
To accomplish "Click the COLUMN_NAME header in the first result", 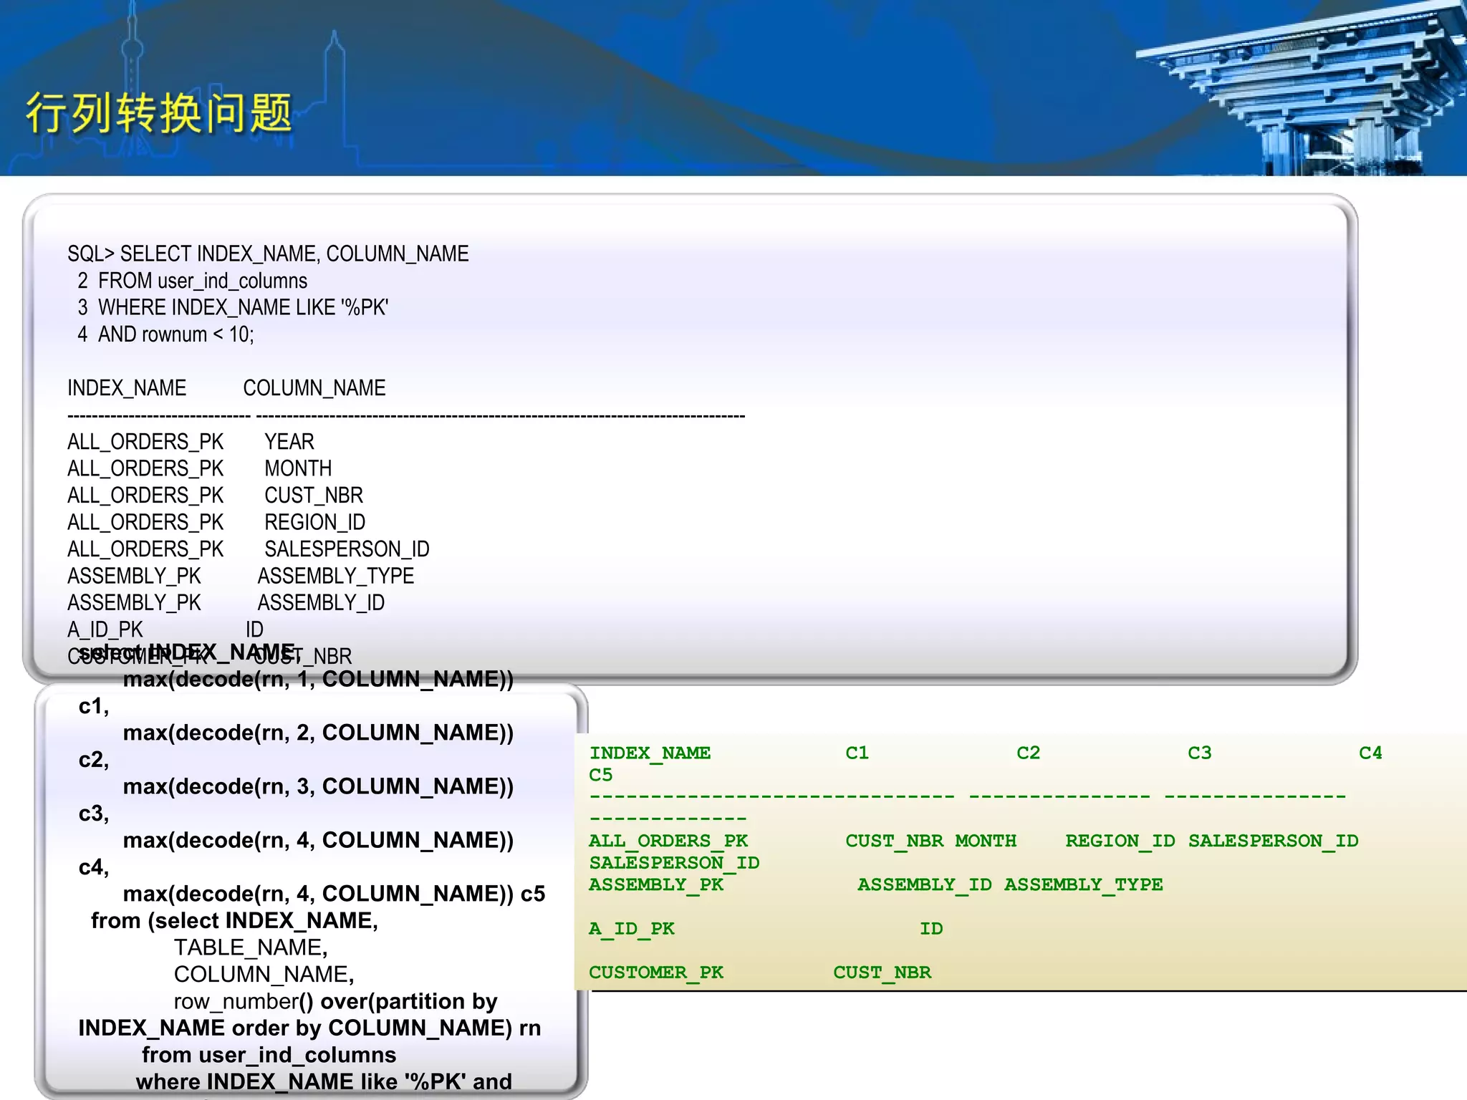I will coord(314,388).
